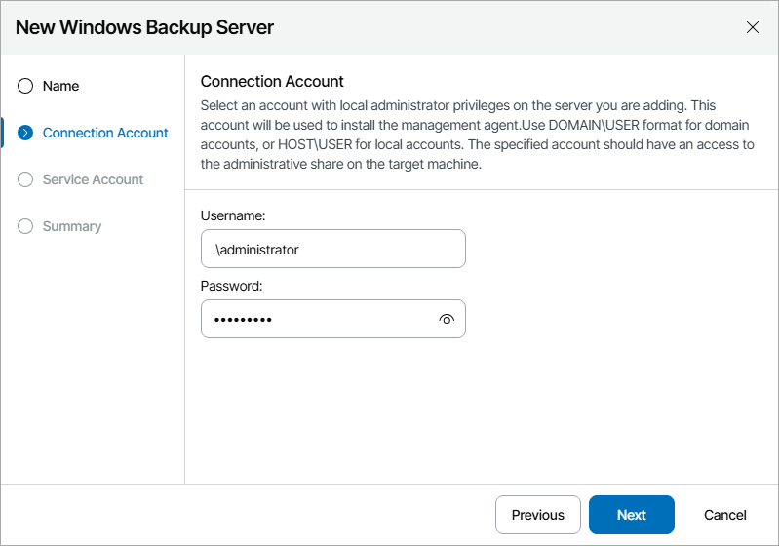Click the Username field label

233,214
